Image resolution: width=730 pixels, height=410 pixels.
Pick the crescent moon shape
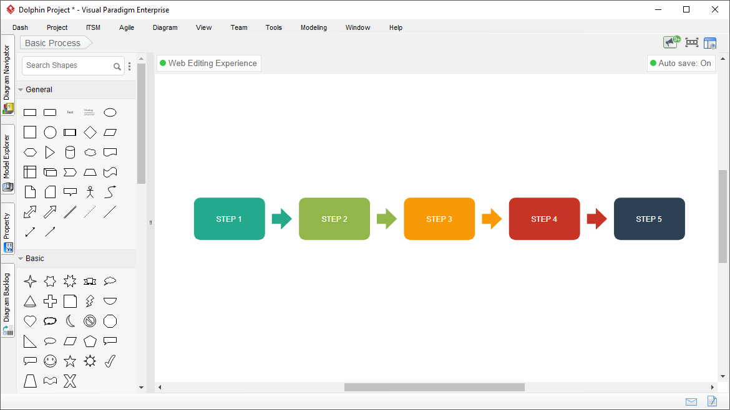click(70, 322)
